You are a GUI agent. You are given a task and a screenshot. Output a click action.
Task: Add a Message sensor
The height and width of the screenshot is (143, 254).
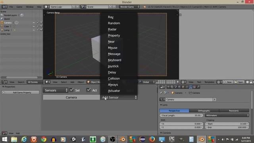pyautogui.click(x=114, y=54)
